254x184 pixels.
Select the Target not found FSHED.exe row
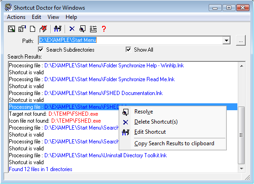(64, 114)
